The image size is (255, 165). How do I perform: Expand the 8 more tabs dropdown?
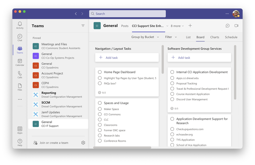click(x=177, y=26)
